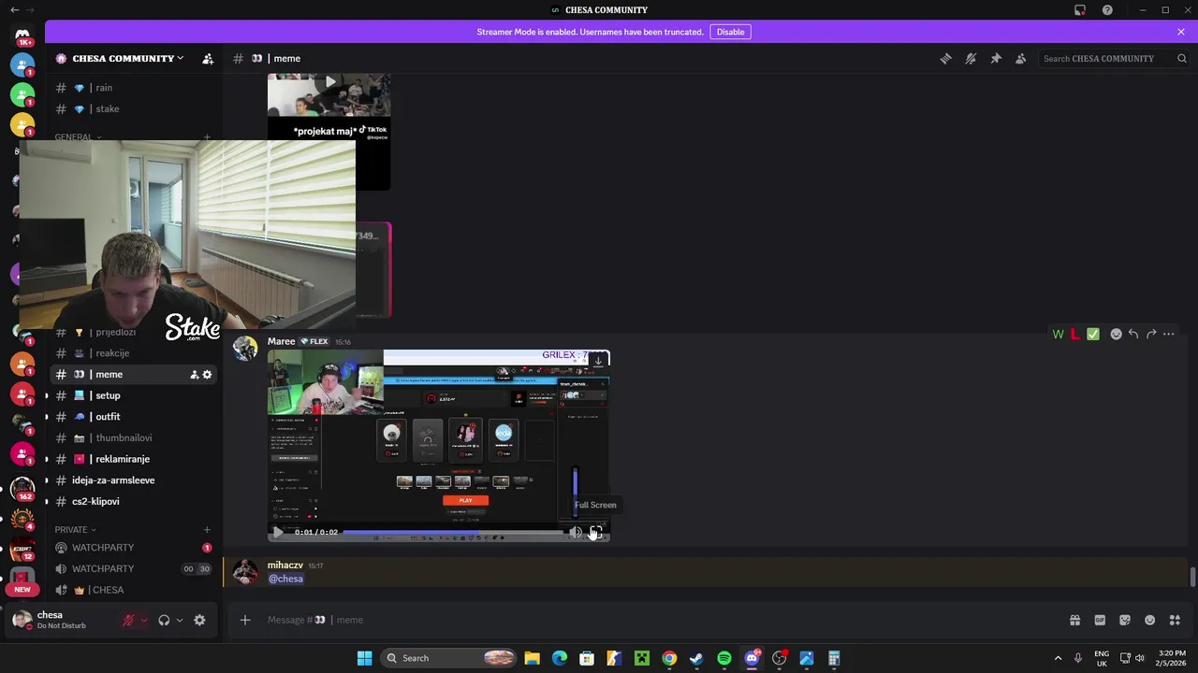Open User Settings gear
This screenshot has height=673, width=1198.
(x=199, y=620)
